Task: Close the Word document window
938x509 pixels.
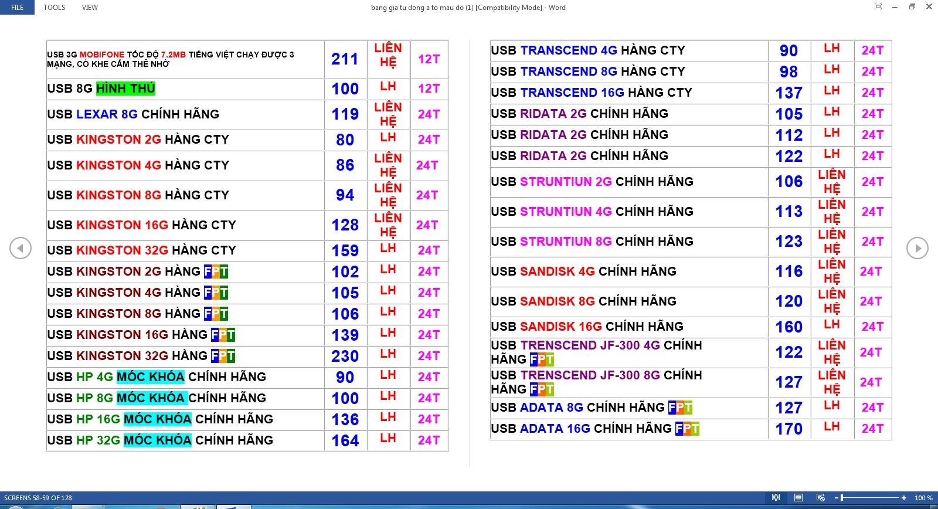Action: 929,7
